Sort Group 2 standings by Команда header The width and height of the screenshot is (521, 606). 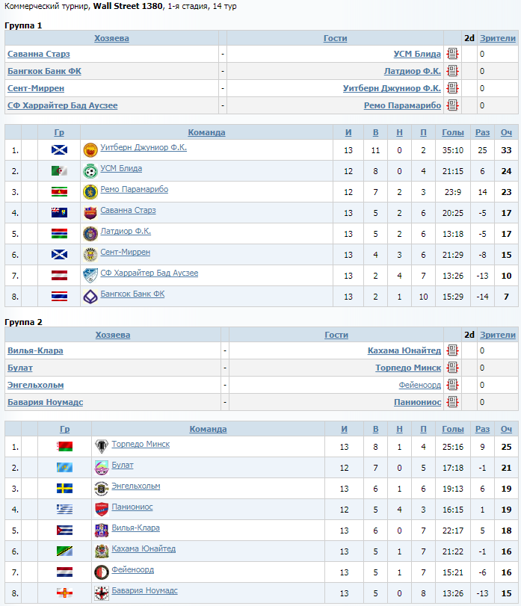(x=208, y=429)
